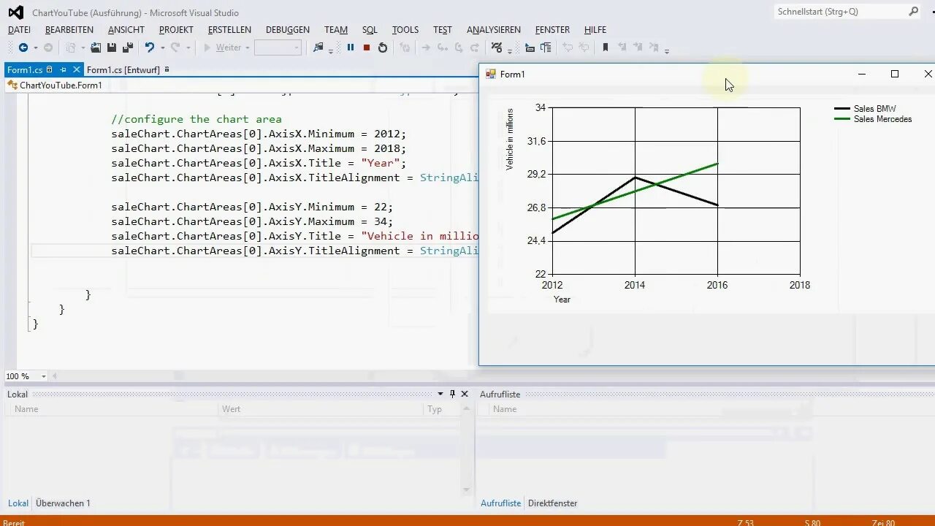Click the code line AxisX.Minimum = 2012
The image size is (935, 526).
[x=259, y=134]
